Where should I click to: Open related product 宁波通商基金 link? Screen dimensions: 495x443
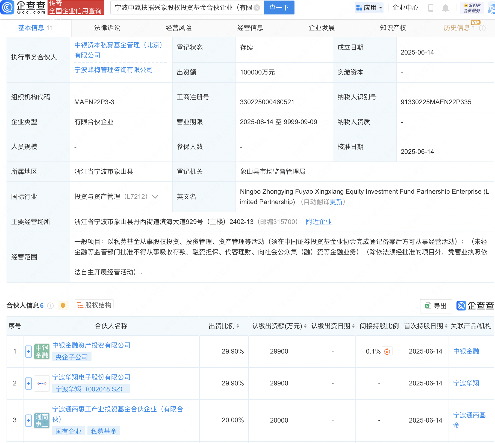(469, 420)
